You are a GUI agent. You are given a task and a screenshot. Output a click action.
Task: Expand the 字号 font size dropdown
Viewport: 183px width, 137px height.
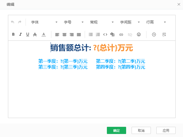coord(74,22)
